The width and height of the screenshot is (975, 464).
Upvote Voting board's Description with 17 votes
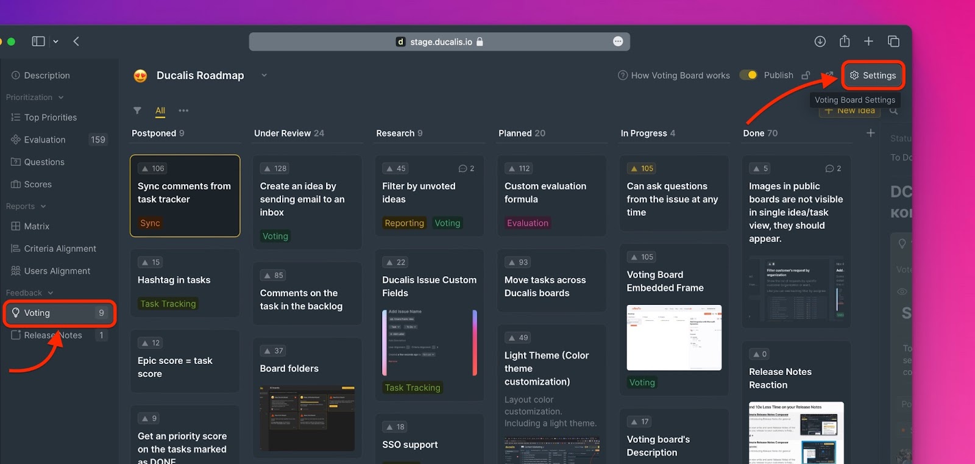click(639, 421)
